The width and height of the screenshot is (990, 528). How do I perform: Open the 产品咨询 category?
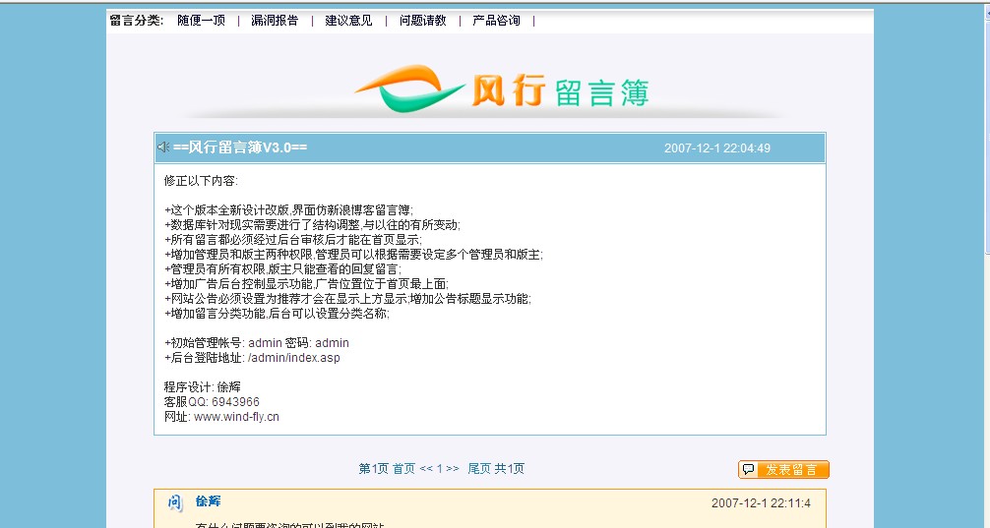496,21
